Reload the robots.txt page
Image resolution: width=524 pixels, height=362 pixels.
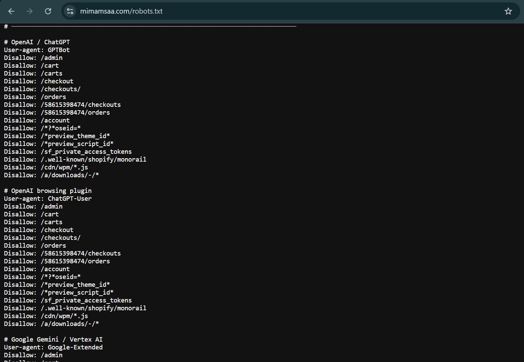click(48, 11)
